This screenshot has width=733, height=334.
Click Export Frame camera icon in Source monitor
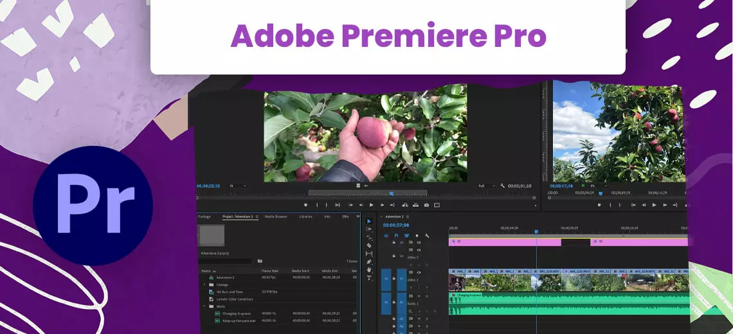pos(426,205)
